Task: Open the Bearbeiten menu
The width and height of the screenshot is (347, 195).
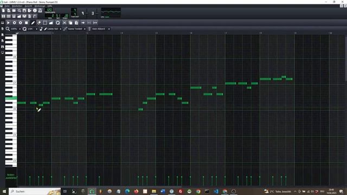Action: (17, 6)
